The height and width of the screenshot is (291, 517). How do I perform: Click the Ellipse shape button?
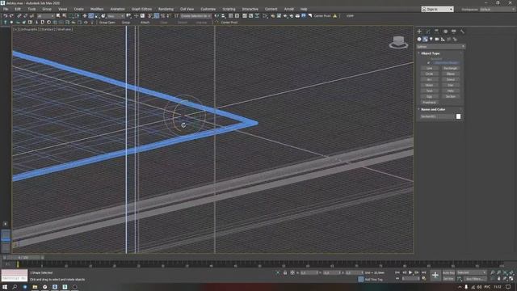[x=451, y=74]
